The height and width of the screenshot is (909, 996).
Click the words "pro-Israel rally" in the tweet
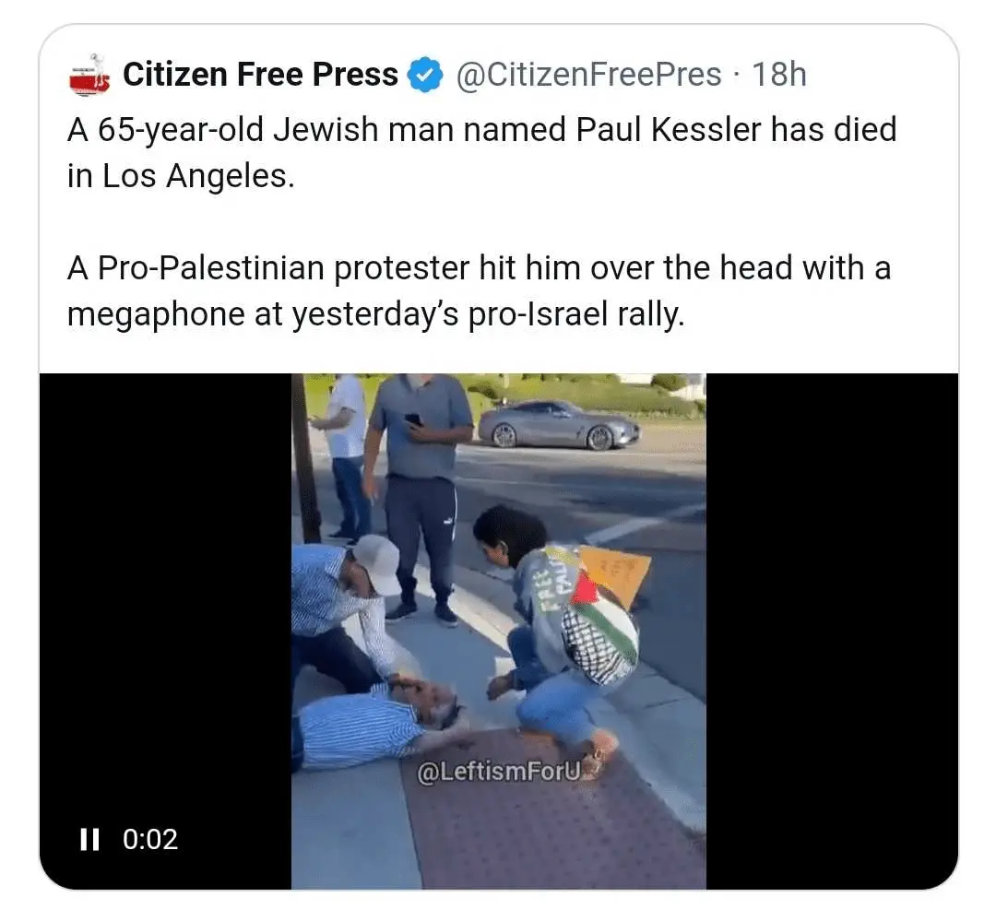tap(576, 314)
